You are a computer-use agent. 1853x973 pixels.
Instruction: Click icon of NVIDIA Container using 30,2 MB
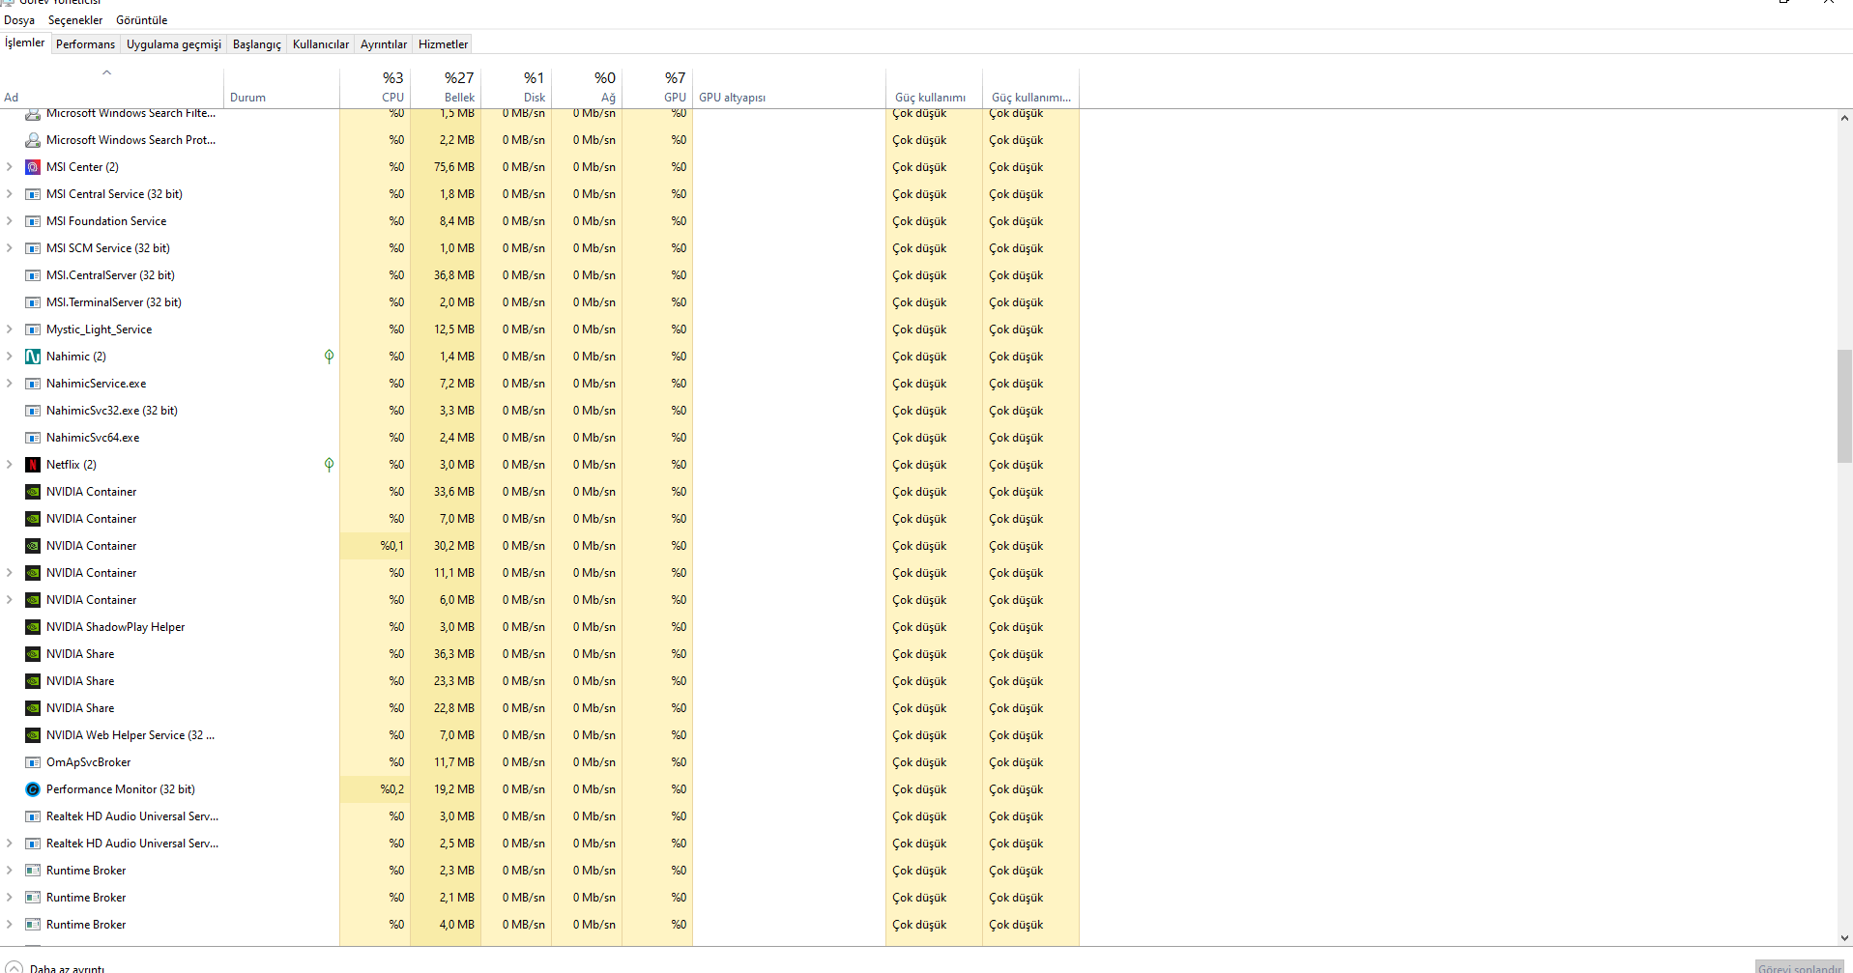[33, 546]
